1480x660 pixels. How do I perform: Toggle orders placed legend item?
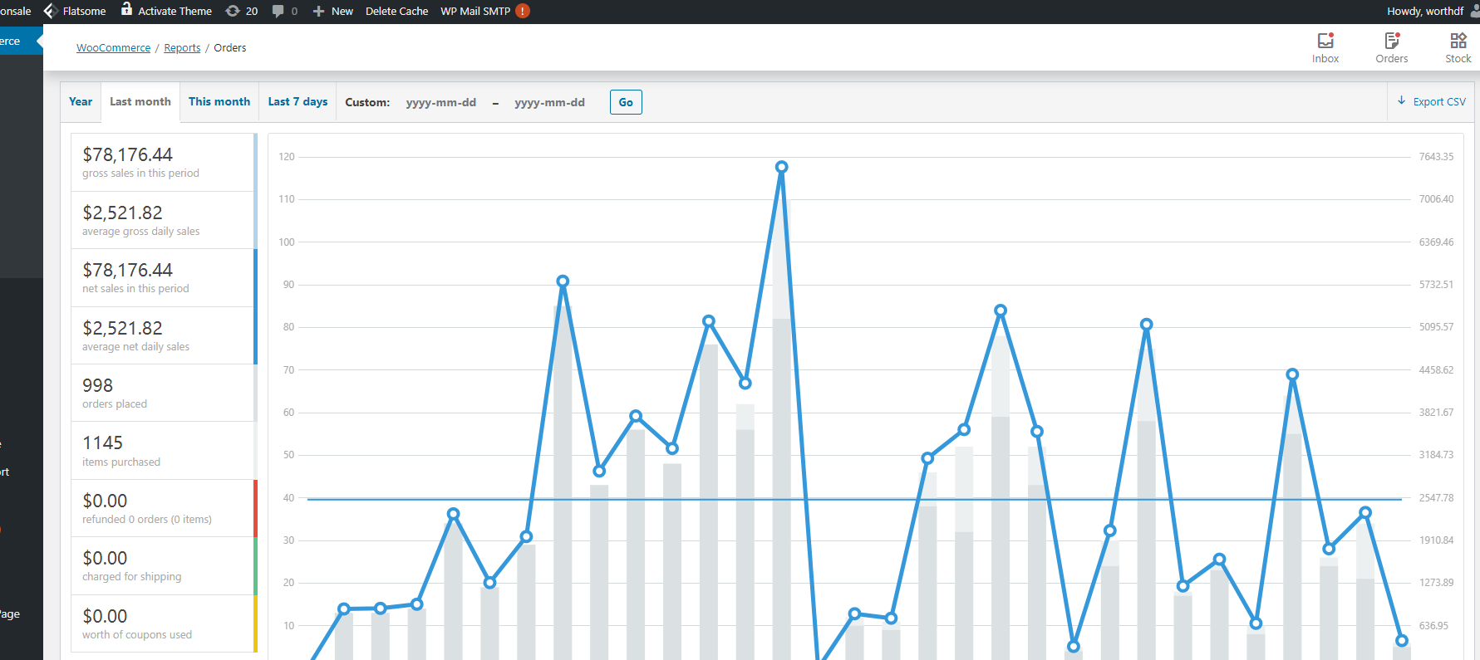pyautogui.click(x=164, y=393)
